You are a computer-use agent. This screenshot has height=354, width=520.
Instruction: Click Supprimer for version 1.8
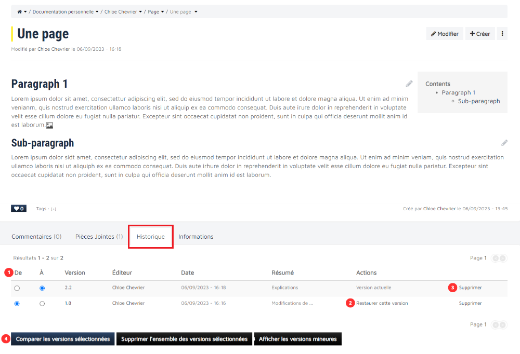click(x=470, y=303)
